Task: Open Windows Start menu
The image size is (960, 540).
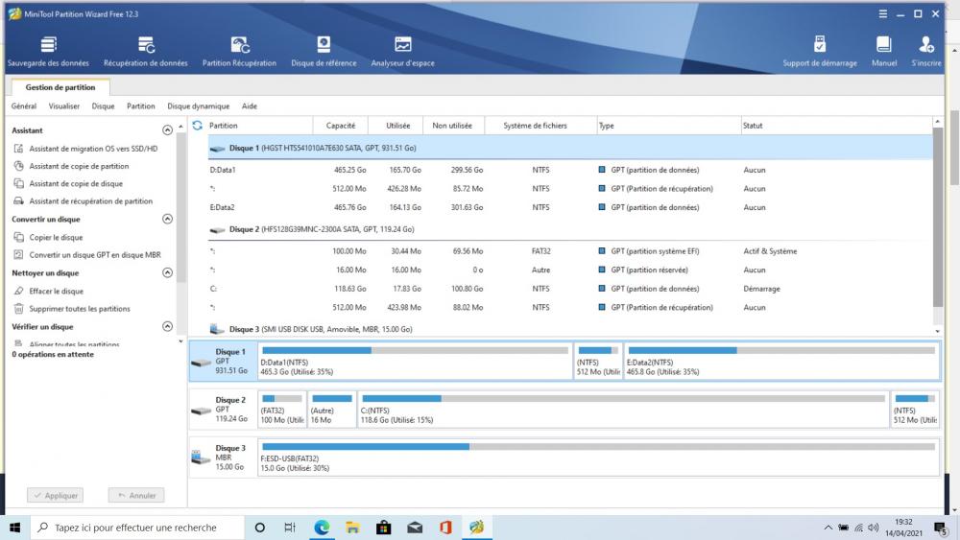Action: click(14, 528)
